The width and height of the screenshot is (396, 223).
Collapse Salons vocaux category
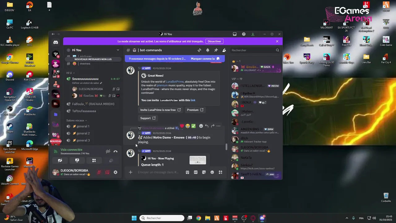[76, 120]
